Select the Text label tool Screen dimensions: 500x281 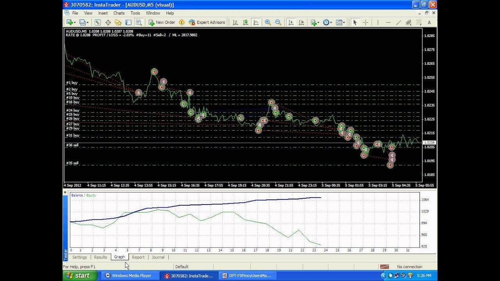tap(429, 23)
